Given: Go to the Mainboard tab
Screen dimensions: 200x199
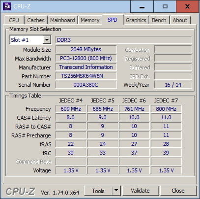Looking at the screenshot, I should coord(62,20).
